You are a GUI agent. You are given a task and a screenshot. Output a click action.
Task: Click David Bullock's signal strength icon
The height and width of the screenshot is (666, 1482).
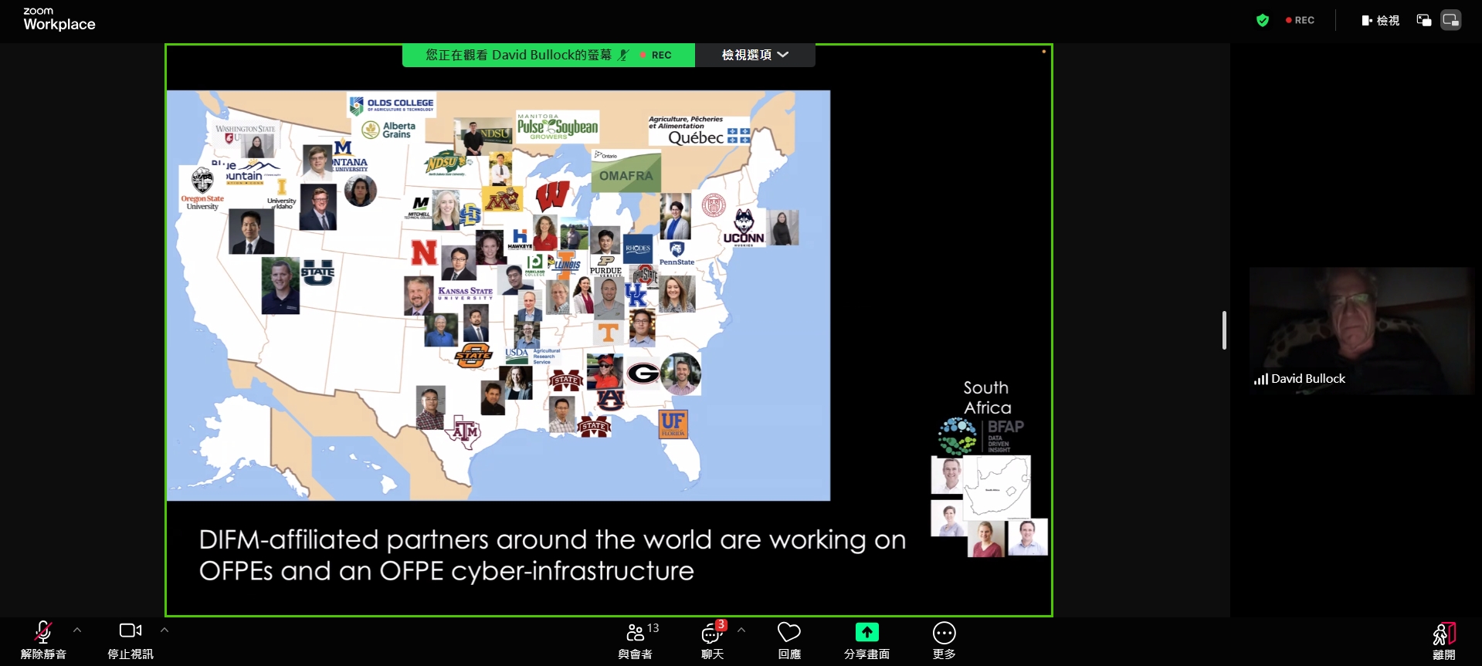pyautogui.click(x=1261, y=379)
